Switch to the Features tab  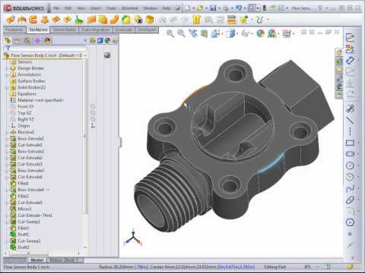pos(14,30)
